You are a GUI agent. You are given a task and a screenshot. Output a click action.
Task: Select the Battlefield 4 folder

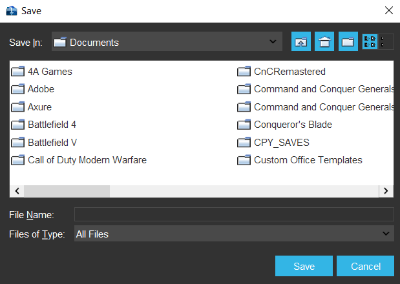(52, 124)
